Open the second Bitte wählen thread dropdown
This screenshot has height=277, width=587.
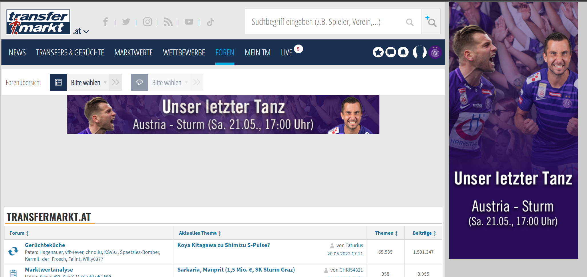pos(169,82)
